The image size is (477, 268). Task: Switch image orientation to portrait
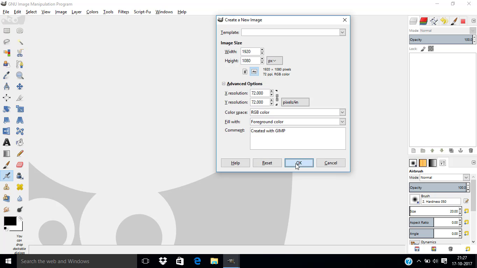pyautogui.click(x=245, y=71)
